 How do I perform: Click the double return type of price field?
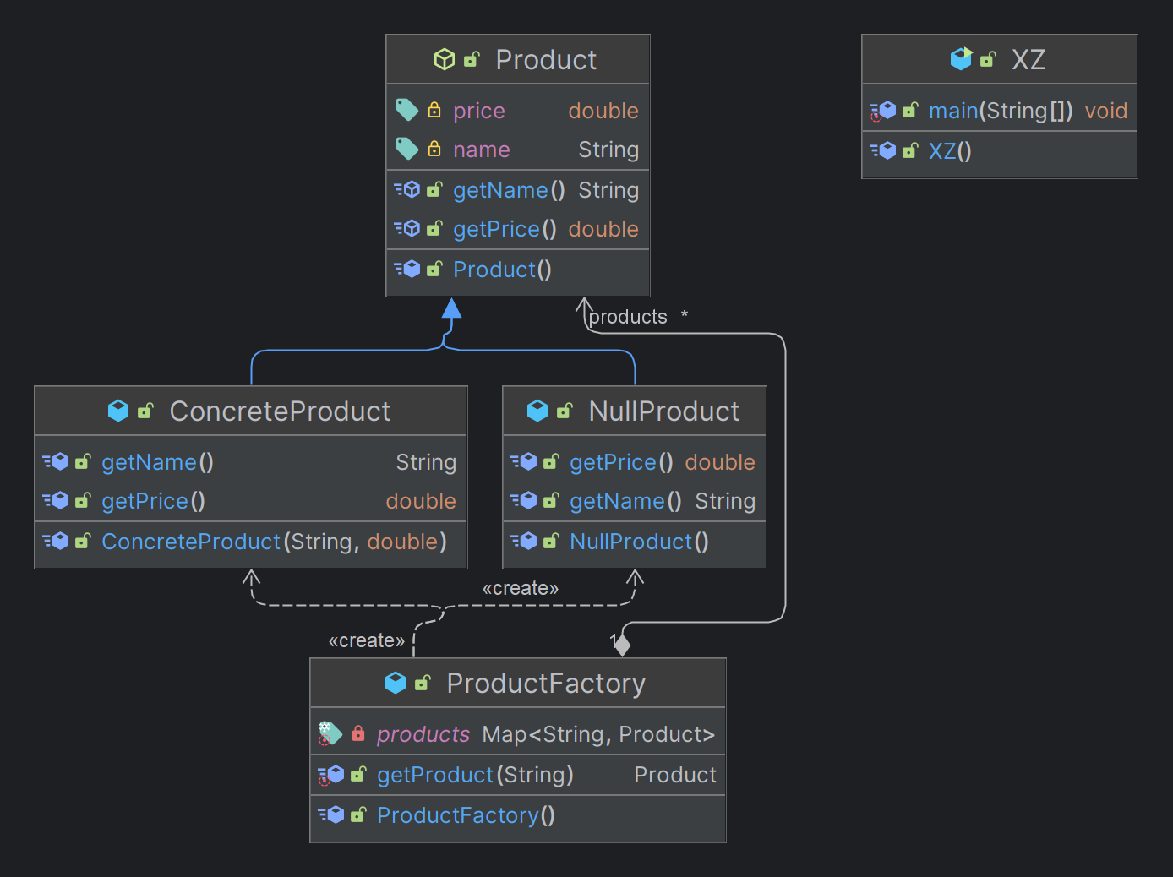(603, 111)
